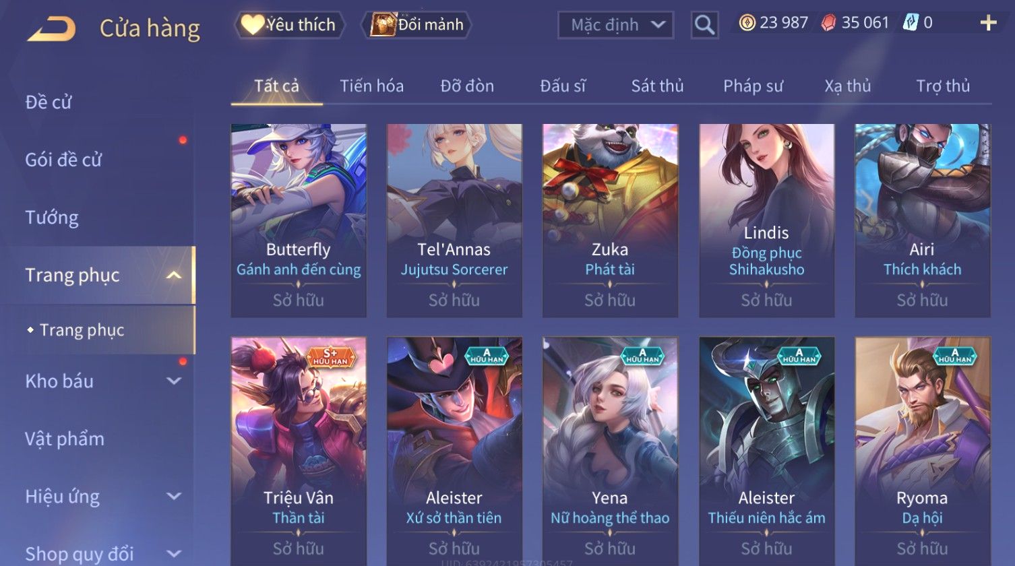Expand the Hiệu ứng sidebar section

pos(174,496)
